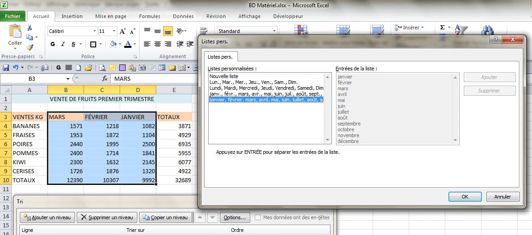Screen dimensions: 532x235
Task: Open the Formules ribbon tab
Action: point(149,16)
